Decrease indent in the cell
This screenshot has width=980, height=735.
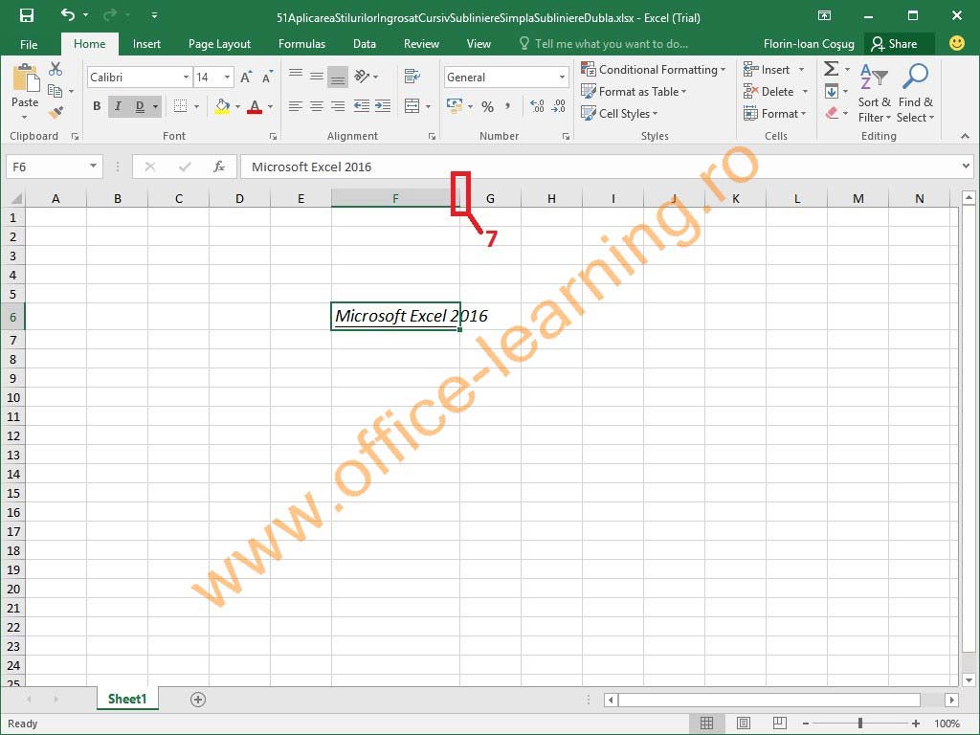tap(361, 106)
